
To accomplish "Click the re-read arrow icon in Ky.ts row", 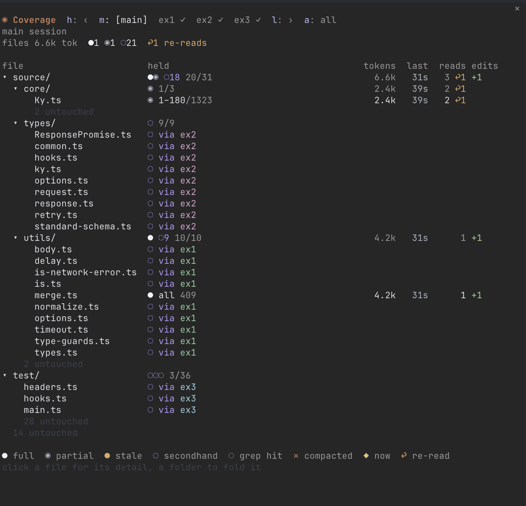I will pos(458,100).
